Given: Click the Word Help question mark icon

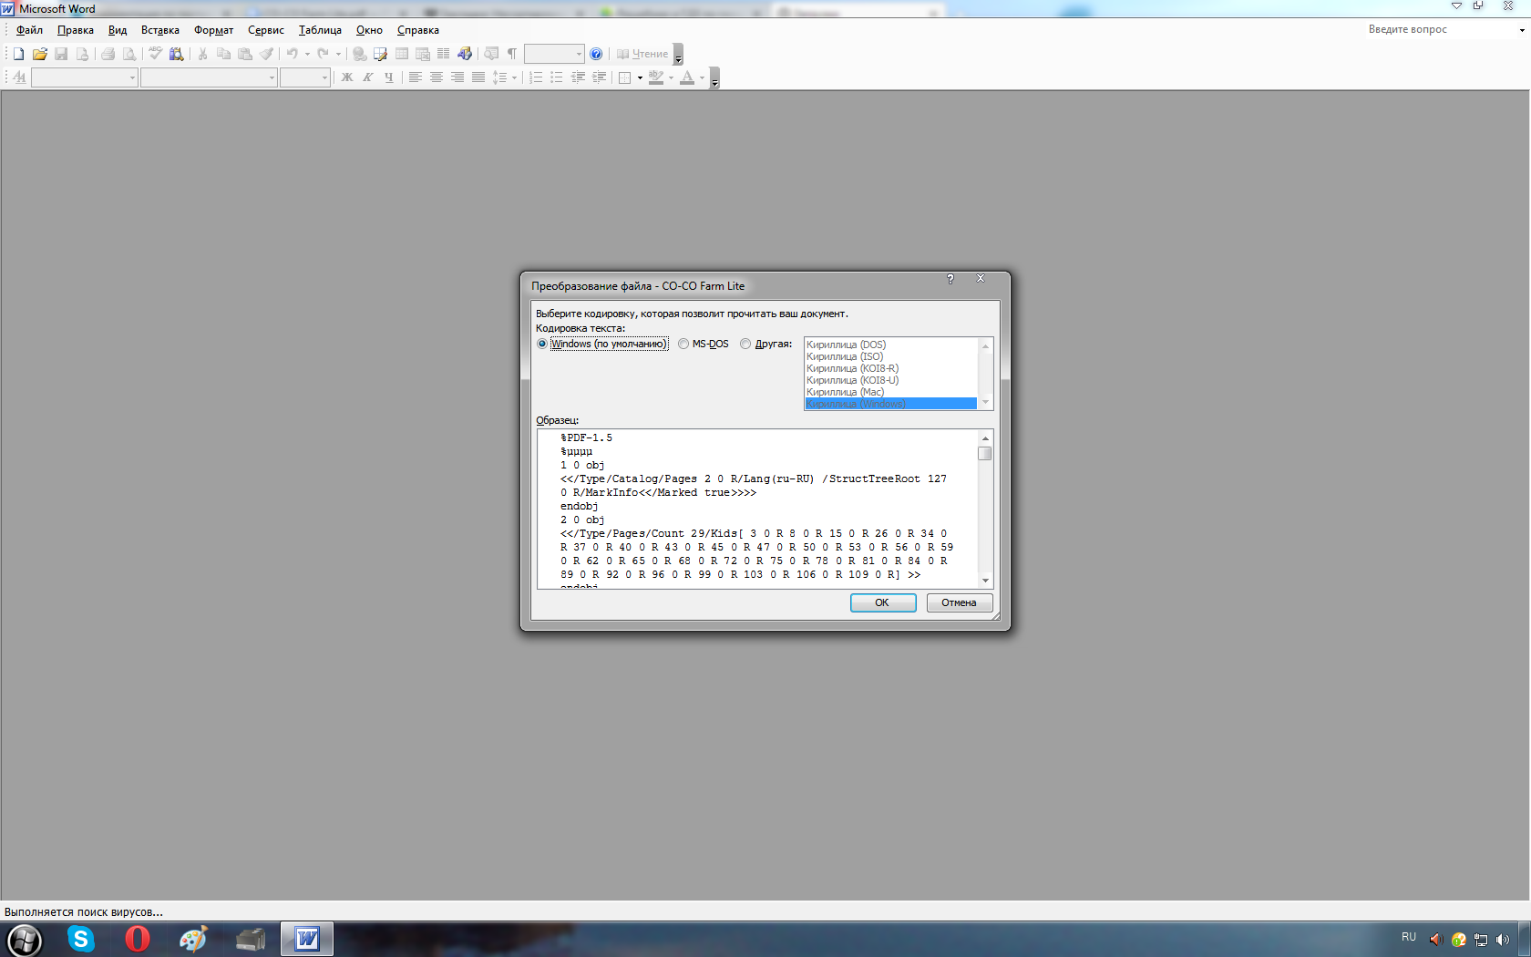Looking at the screenshot, I should click(596, 54).
